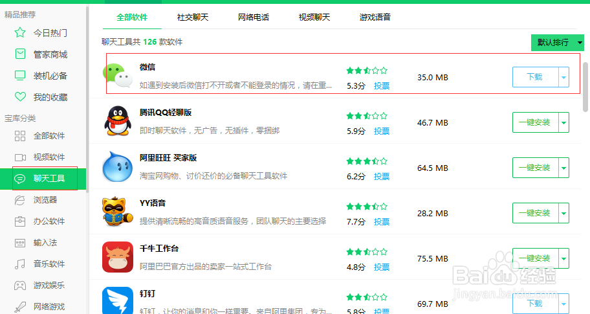
Task: Click the 钉钉 title text
Action: click(x=147, y=293)
